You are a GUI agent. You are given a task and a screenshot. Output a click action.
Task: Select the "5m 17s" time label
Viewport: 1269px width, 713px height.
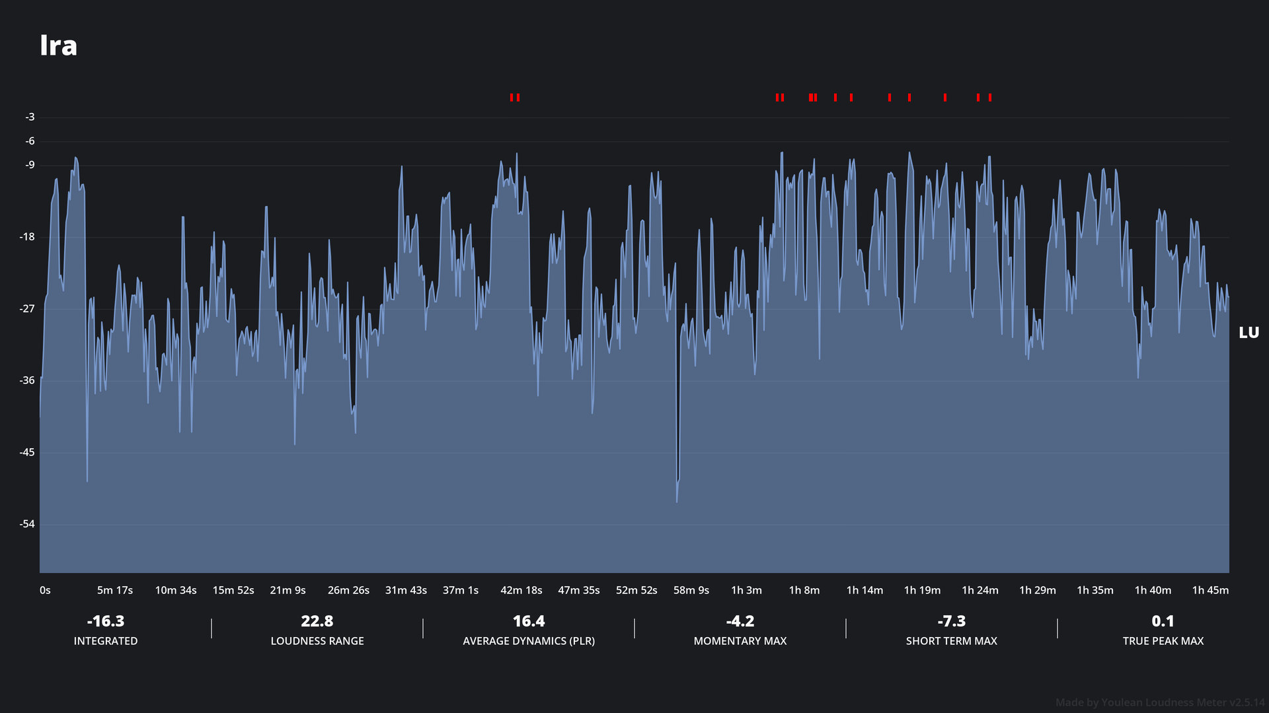point(115,590)
